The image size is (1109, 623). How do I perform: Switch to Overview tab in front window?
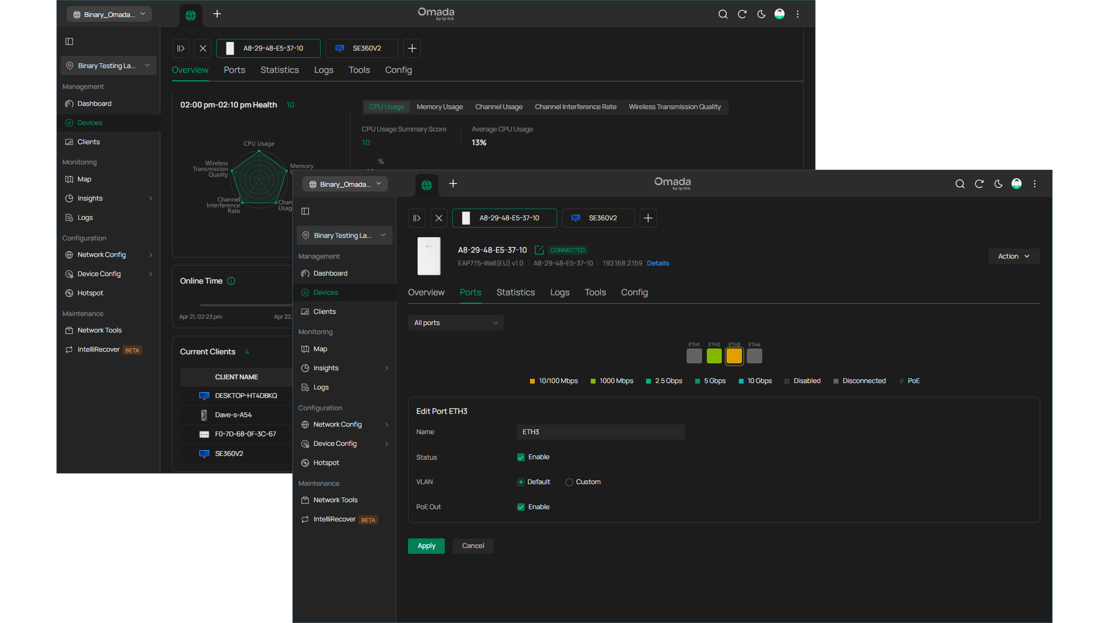(x=426, y=293)
